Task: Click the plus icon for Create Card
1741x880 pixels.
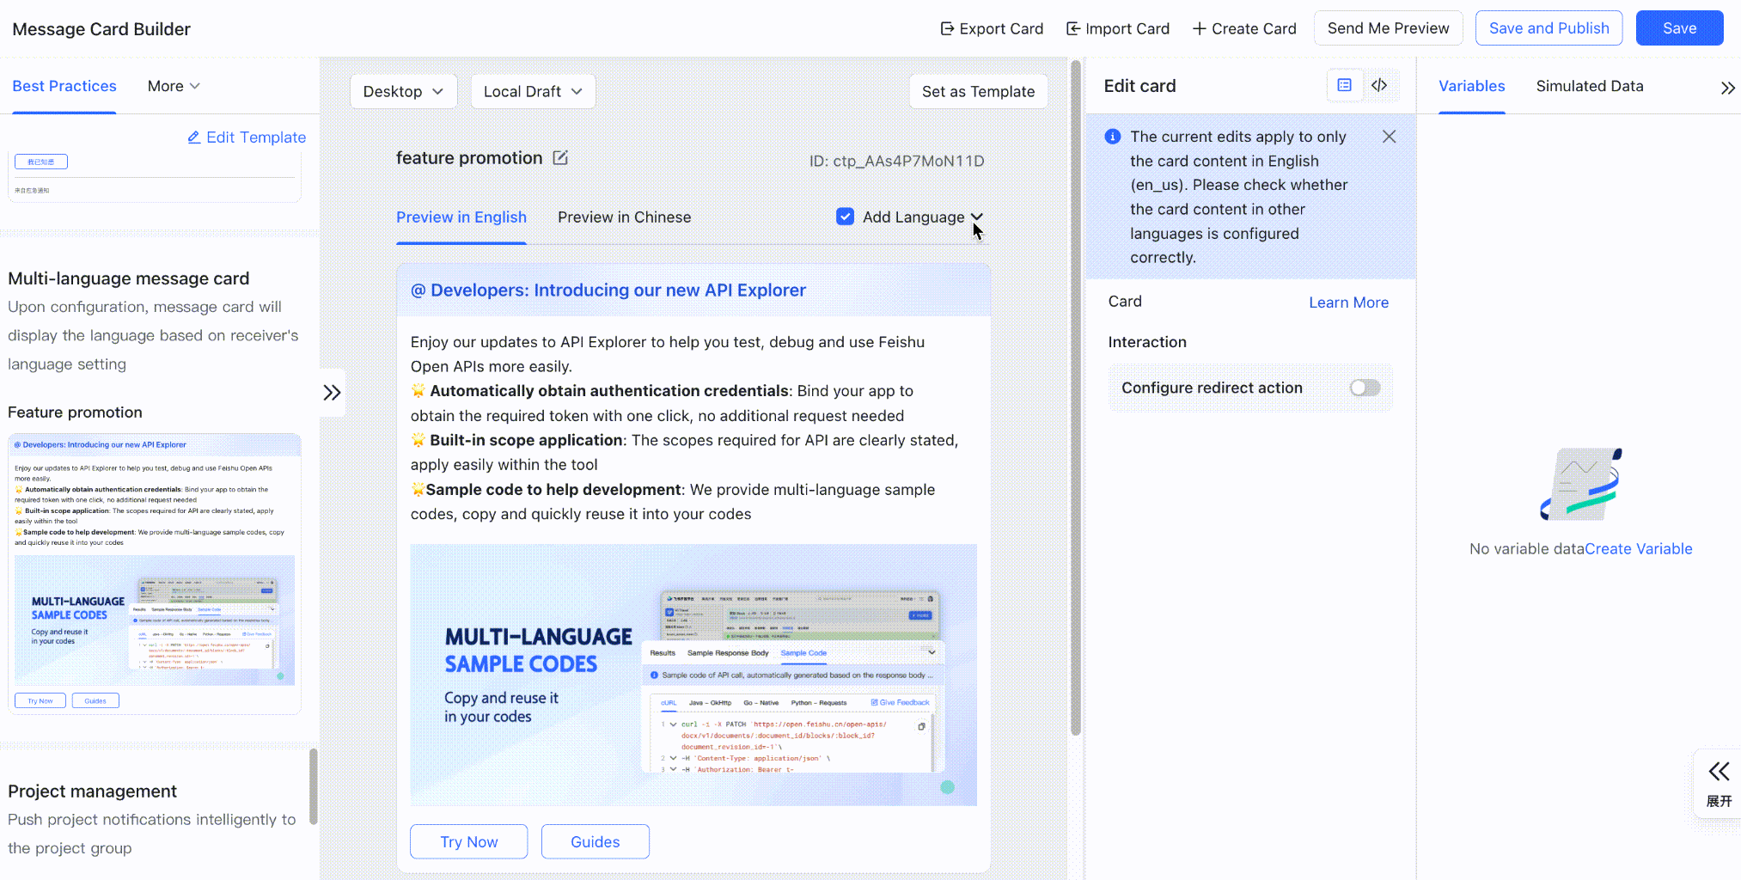Action: point(1200,28)
